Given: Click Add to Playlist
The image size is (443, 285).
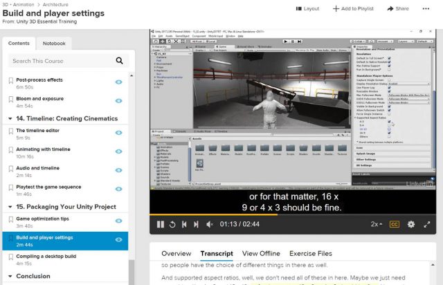Looking at the screenshot, I should [x=353, y=9].
